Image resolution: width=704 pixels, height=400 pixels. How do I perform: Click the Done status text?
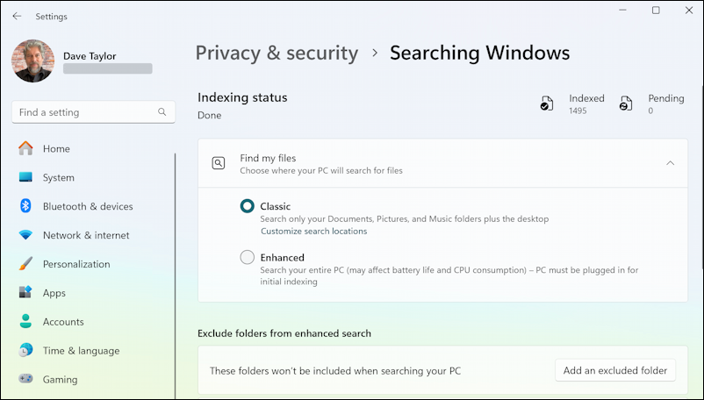click(x=209, y=115)
